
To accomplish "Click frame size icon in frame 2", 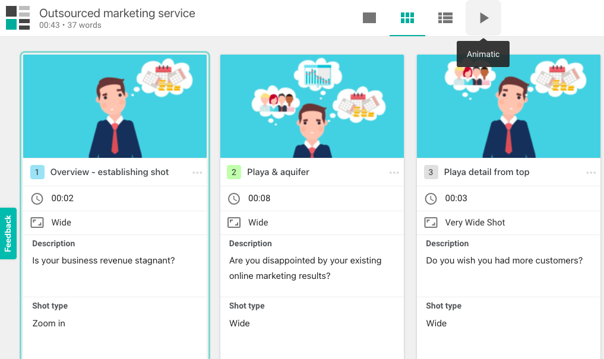I will tap(234, 223).
